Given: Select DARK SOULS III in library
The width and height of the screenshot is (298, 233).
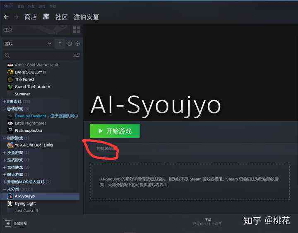Looking at the screenshot, I should pyautogui.click(x=31, y=72).
